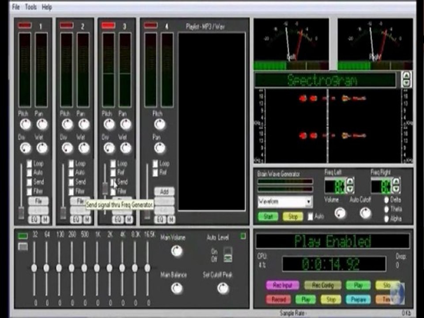Click inside the Playlist MP3/Wav list area
The image size is (424, 318).
point(212,122)
